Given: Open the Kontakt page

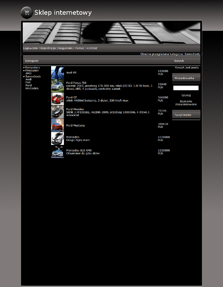Looking at the screenshot, I should pyautogui.click(x=92, y=48).
